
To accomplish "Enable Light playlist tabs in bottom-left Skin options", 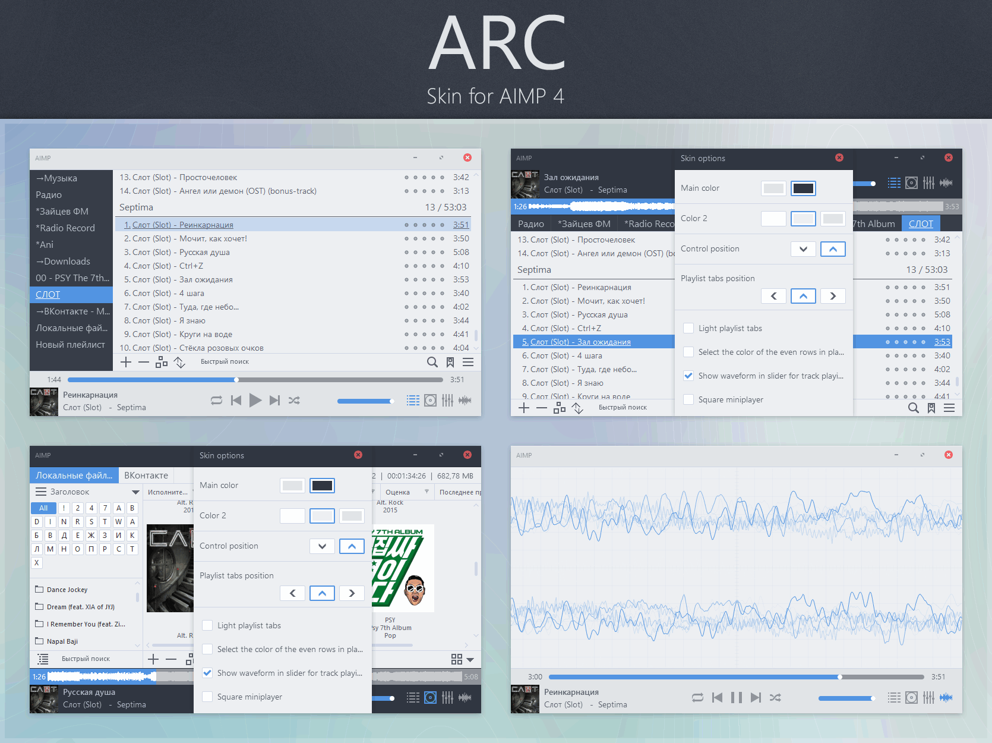I will [x=207, y=625].
